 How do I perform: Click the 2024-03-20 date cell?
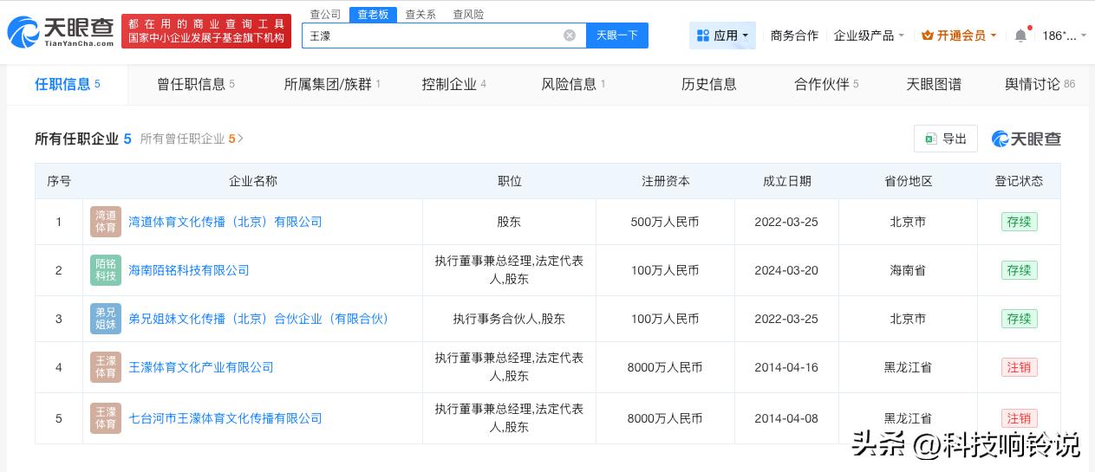click(786, 270)
